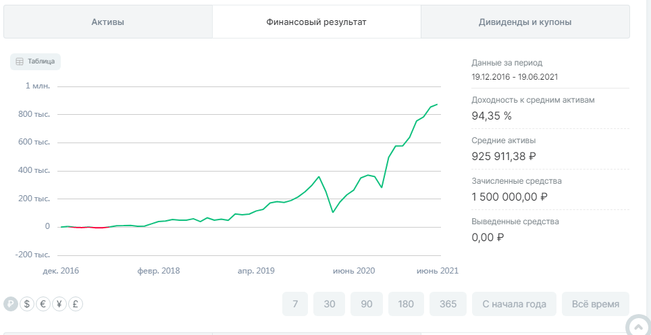The image size is (651, 335).
Task: Select the ruble currency icon
Action: (x=11, y=304)
